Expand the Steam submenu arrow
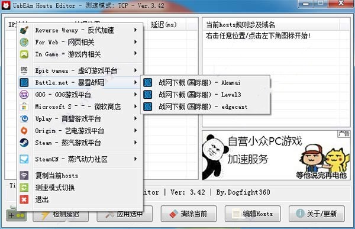 pos(135,142)
